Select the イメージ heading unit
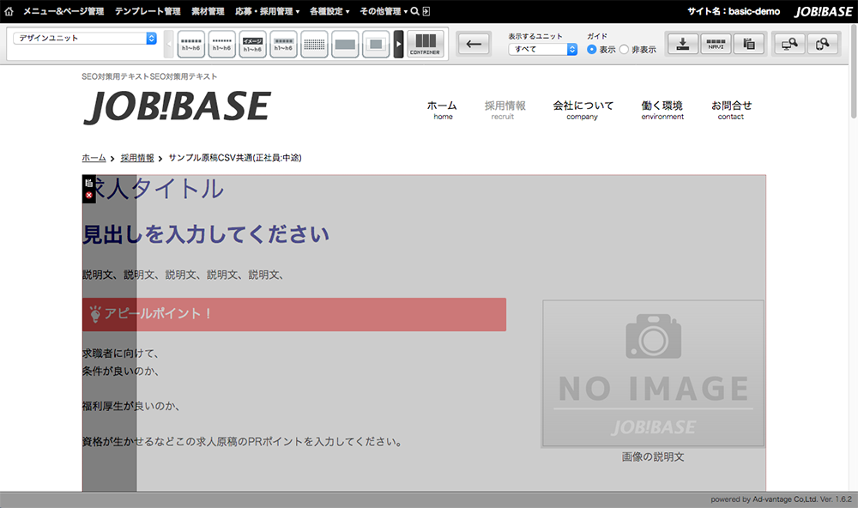858x508 pixels. (252, 45)
